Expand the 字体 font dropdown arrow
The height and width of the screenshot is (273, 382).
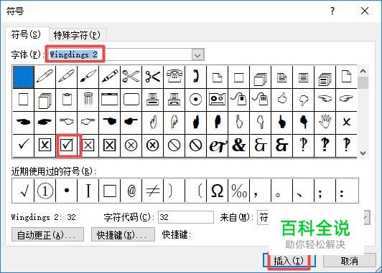point(198,54)
